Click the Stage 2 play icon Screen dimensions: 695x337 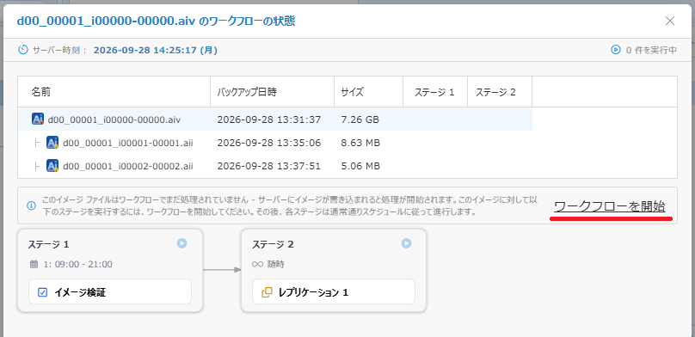coord(406,243)
